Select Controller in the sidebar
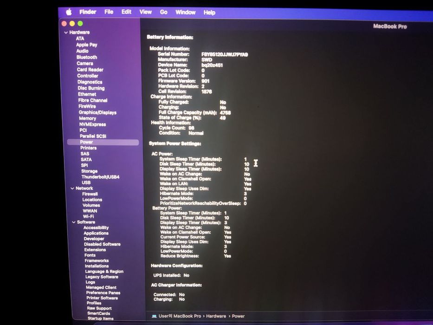433x325 pixels. [88, 76]
